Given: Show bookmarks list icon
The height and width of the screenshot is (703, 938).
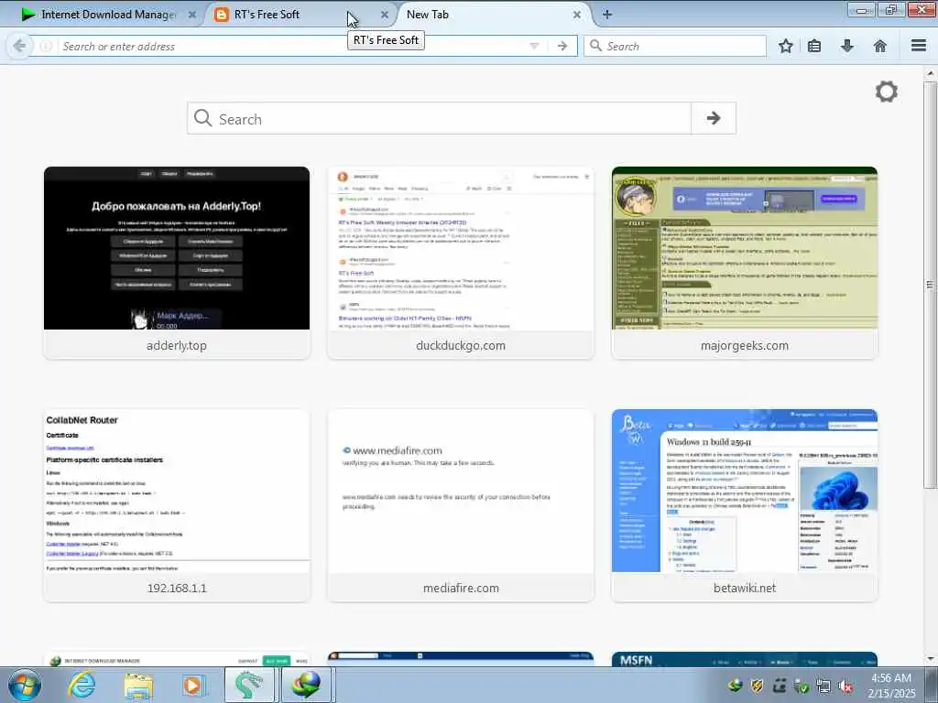Looking at the screenshot, I should 814,46.
